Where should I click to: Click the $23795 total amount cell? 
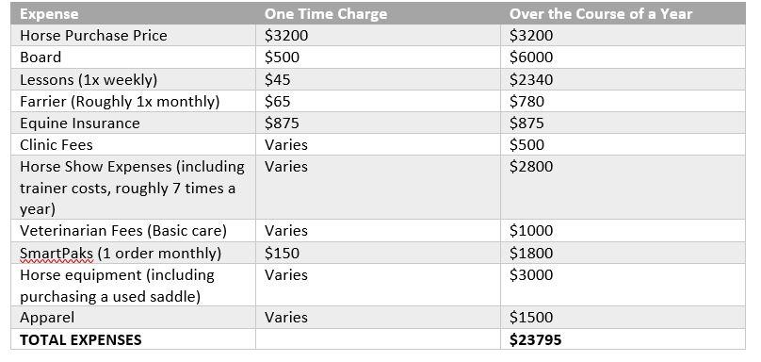coord(623,339)
